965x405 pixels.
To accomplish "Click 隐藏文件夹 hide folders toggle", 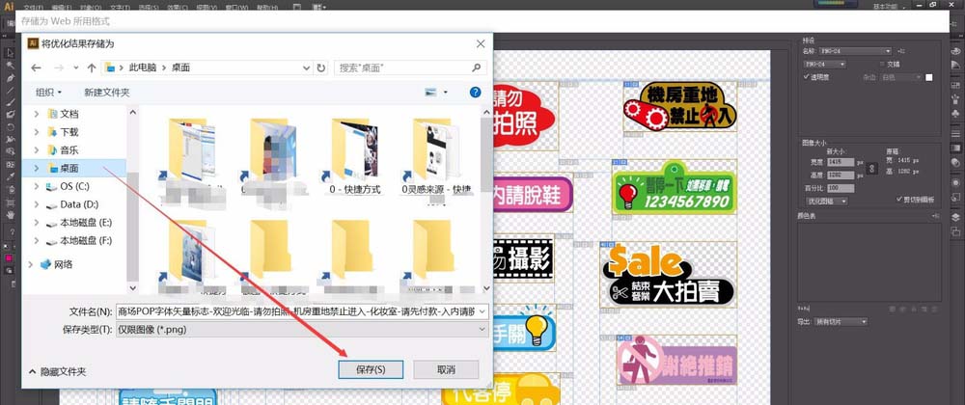I will click(x=58, y=372).
